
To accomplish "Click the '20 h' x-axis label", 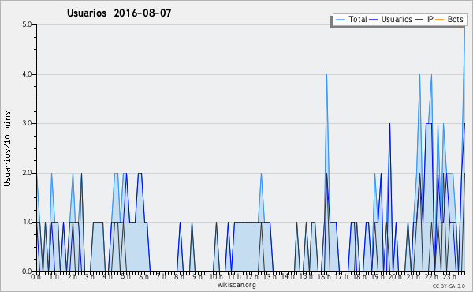I will point(395,277).
